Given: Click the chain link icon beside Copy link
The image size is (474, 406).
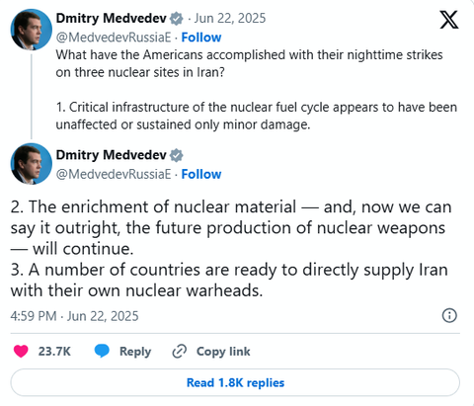Looking at the screenshot, I should coord(180,351).
